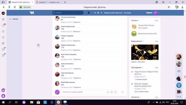Viewport: 186px width, 105px height.
Task: Send the comment arrow
Action: pyautogui.click(x=123, y=92)
